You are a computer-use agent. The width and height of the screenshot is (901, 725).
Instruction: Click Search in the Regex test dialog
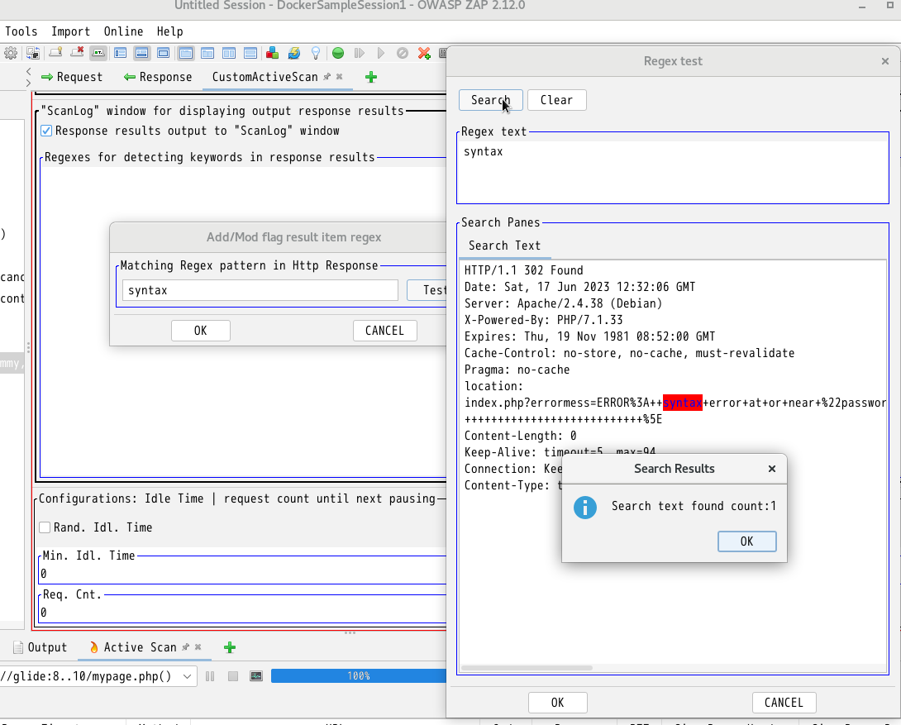click(x=490, y=99)
